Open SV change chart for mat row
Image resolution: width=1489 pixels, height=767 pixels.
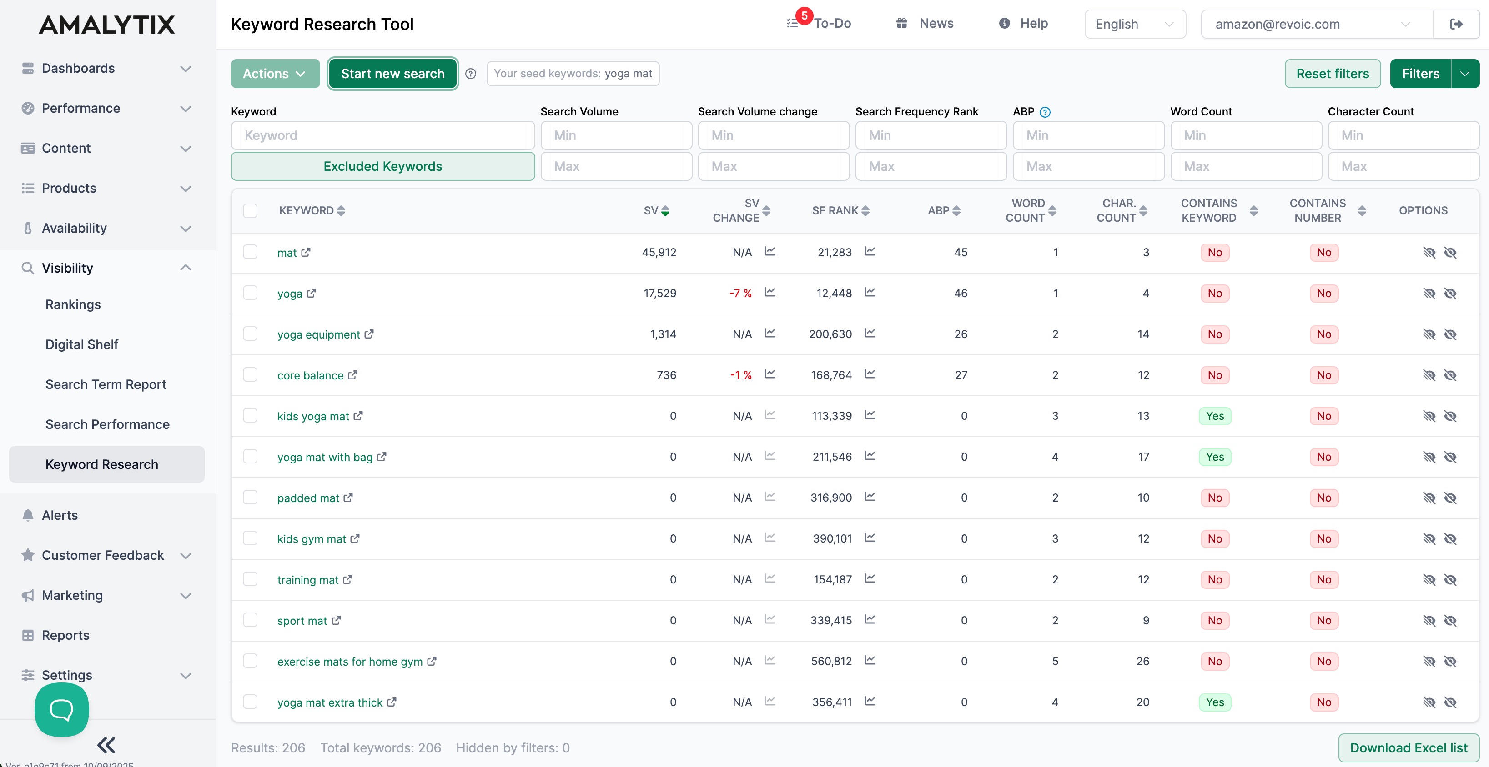(x=770, y=252)
